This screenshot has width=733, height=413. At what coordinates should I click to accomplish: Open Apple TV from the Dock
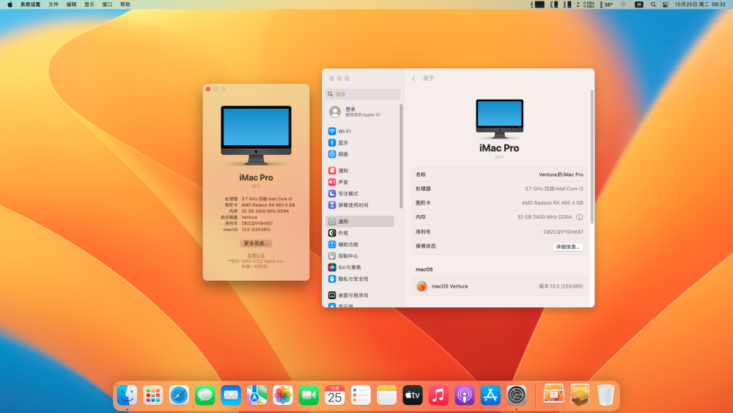[412, 395]
